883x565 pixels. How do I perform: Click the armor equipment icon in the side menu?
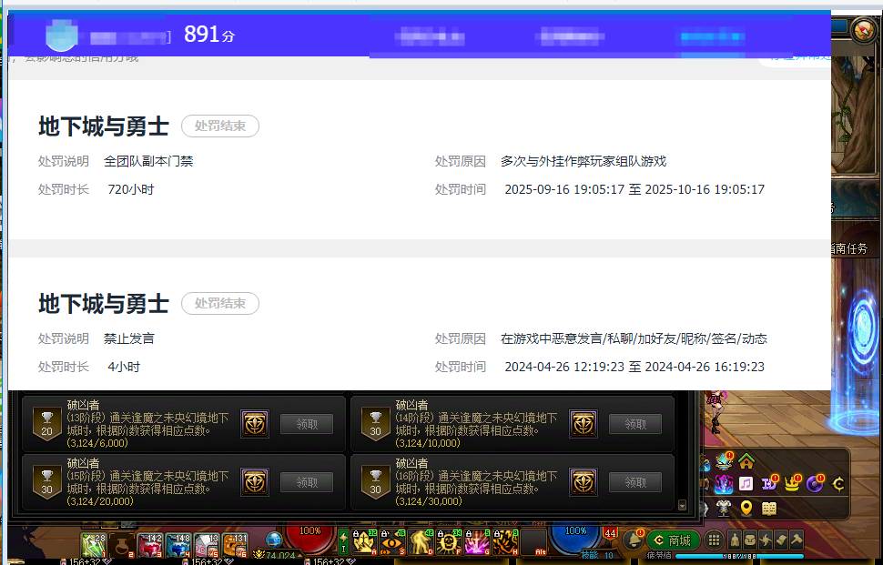point(725,507)
